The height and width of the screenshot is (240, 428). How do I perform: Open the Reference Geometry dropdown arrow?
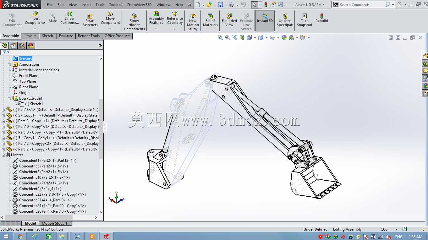(175, 29)
